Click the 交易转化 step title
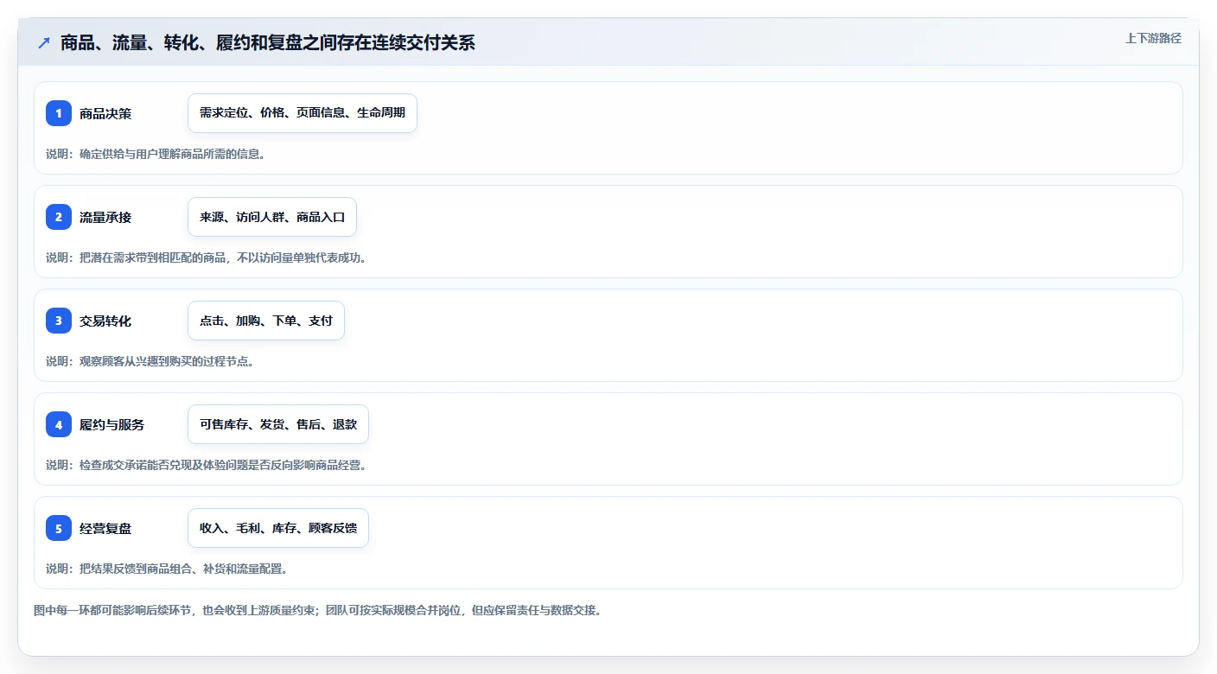The image size is (1217, 674). pyautogui.click(x=105, y=321)
